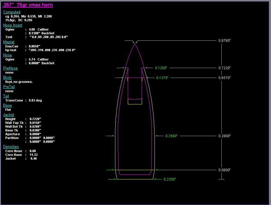Open the Base section link
This screenshot has height=205, width=271.
coord(7,105)
